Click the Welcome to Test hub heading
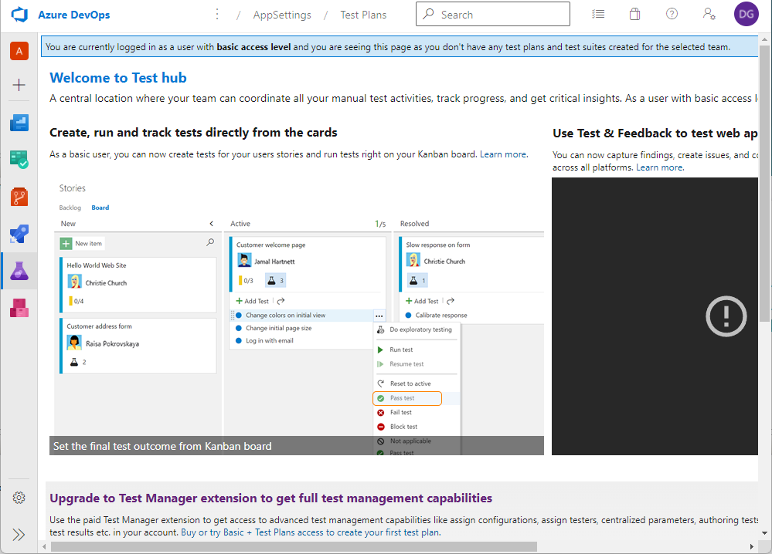This screenshot has width=772, height=554. click(118, 78)
